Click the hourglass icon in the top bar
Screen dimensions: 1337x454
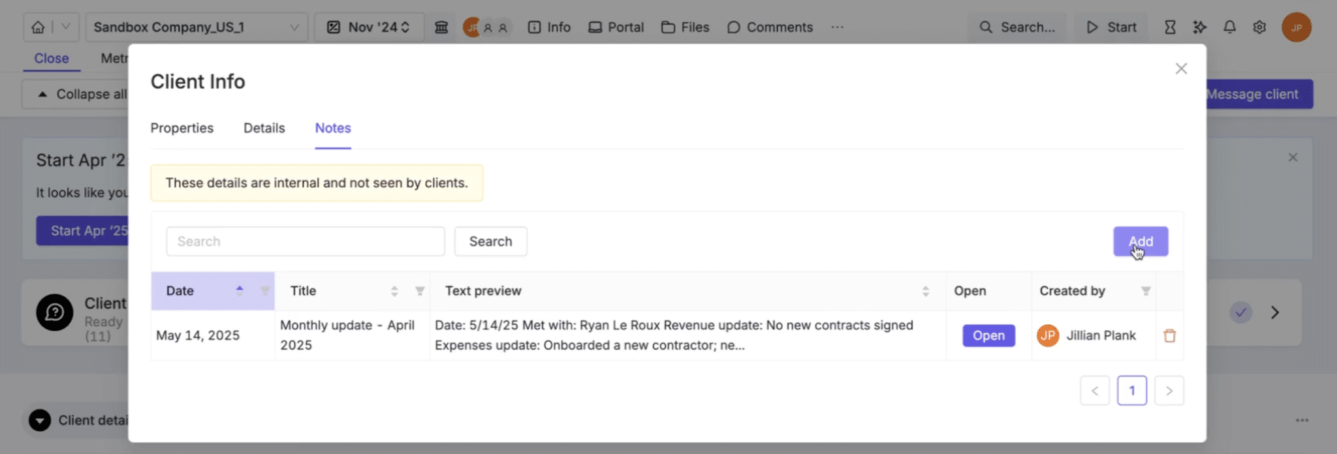(x=1170, y=27)
